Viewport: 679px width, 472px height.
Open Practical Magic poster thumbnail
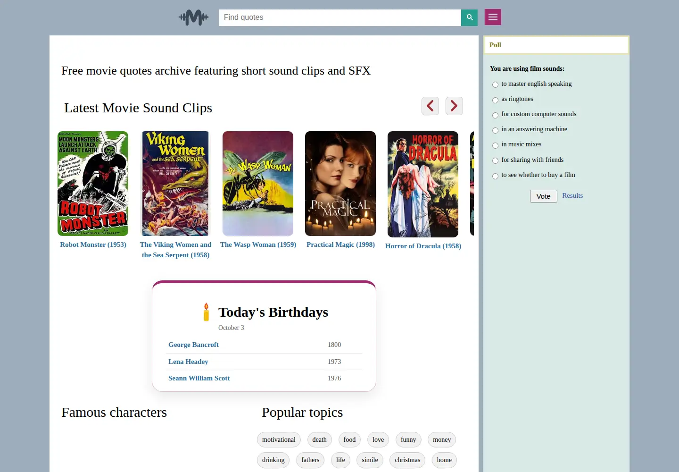click(x=340, y=184)
